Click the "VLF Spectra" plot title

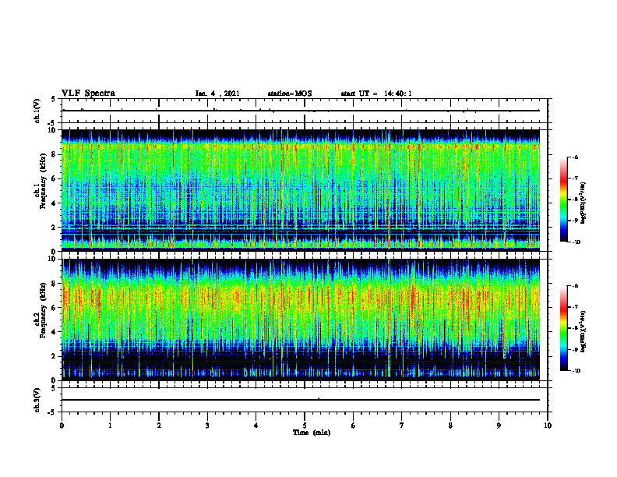click(x=88, y=94)
